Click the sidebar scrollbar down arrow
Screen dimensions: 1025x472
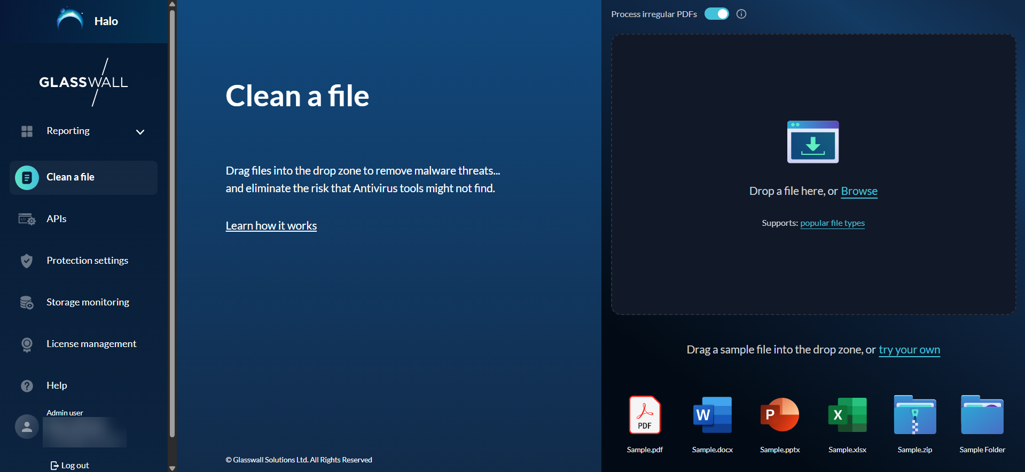(172, 468)
